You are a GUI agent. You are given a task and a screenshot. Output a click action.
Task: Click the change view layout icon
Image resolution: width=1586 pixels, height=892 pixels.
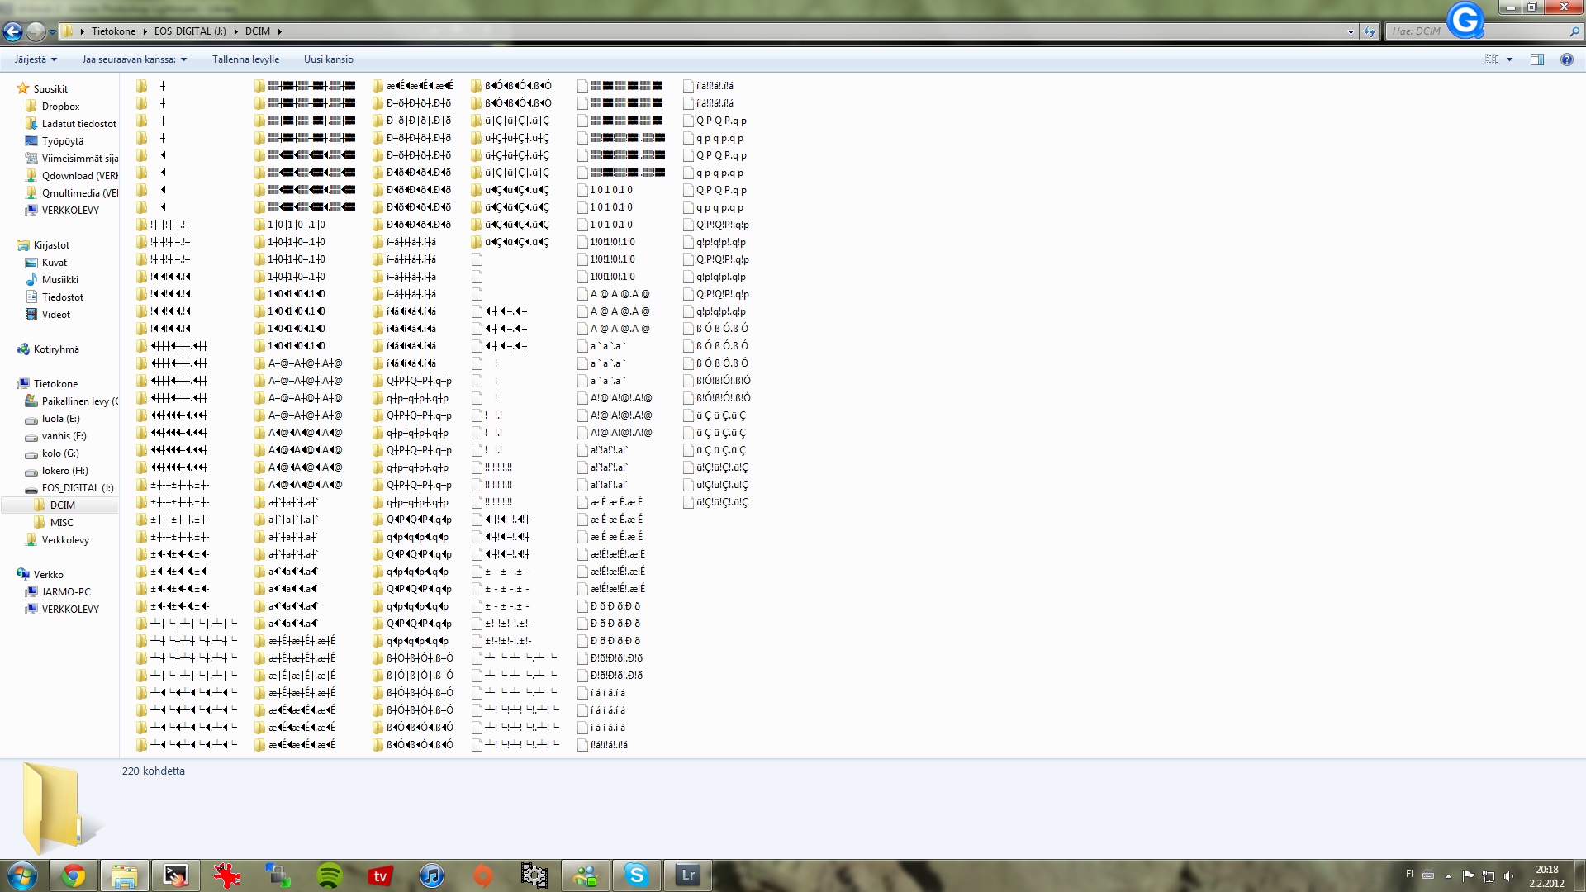[x=1491, y=59]
